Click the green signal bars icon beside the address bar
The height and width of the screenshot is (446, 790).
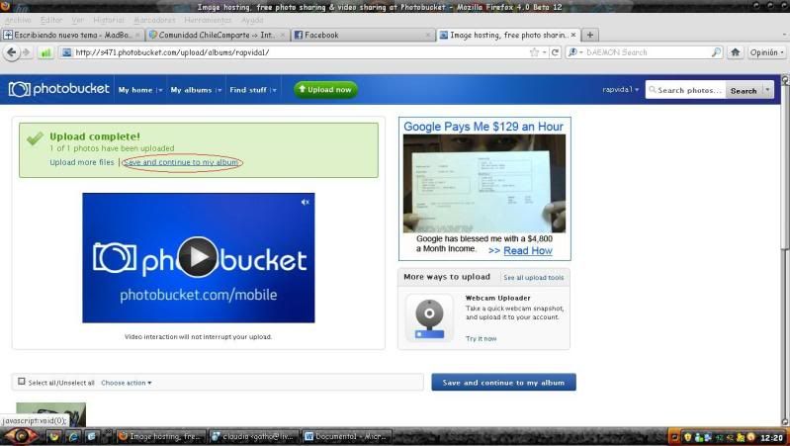tap(45, 52)
